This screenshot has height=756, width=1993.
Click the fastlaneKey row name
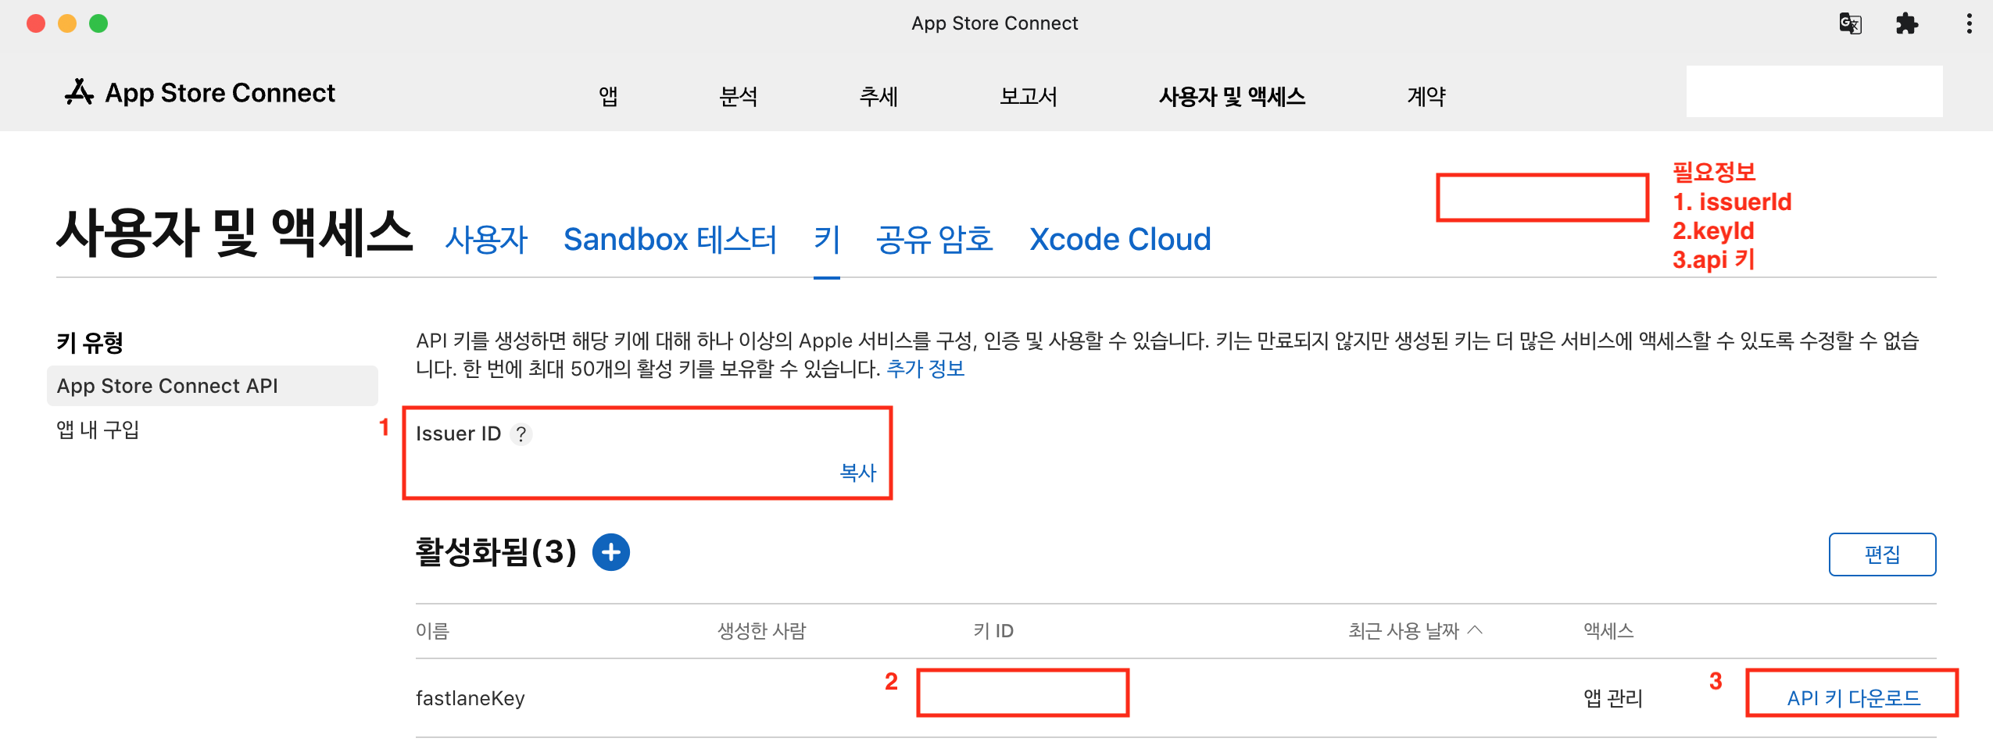[x=471, y=697]
